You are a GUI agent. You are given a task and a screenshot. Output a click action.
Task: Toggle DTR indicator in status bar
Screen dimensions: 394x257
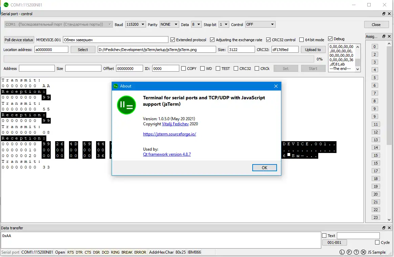pyautogui.click(x=79, y=252)
